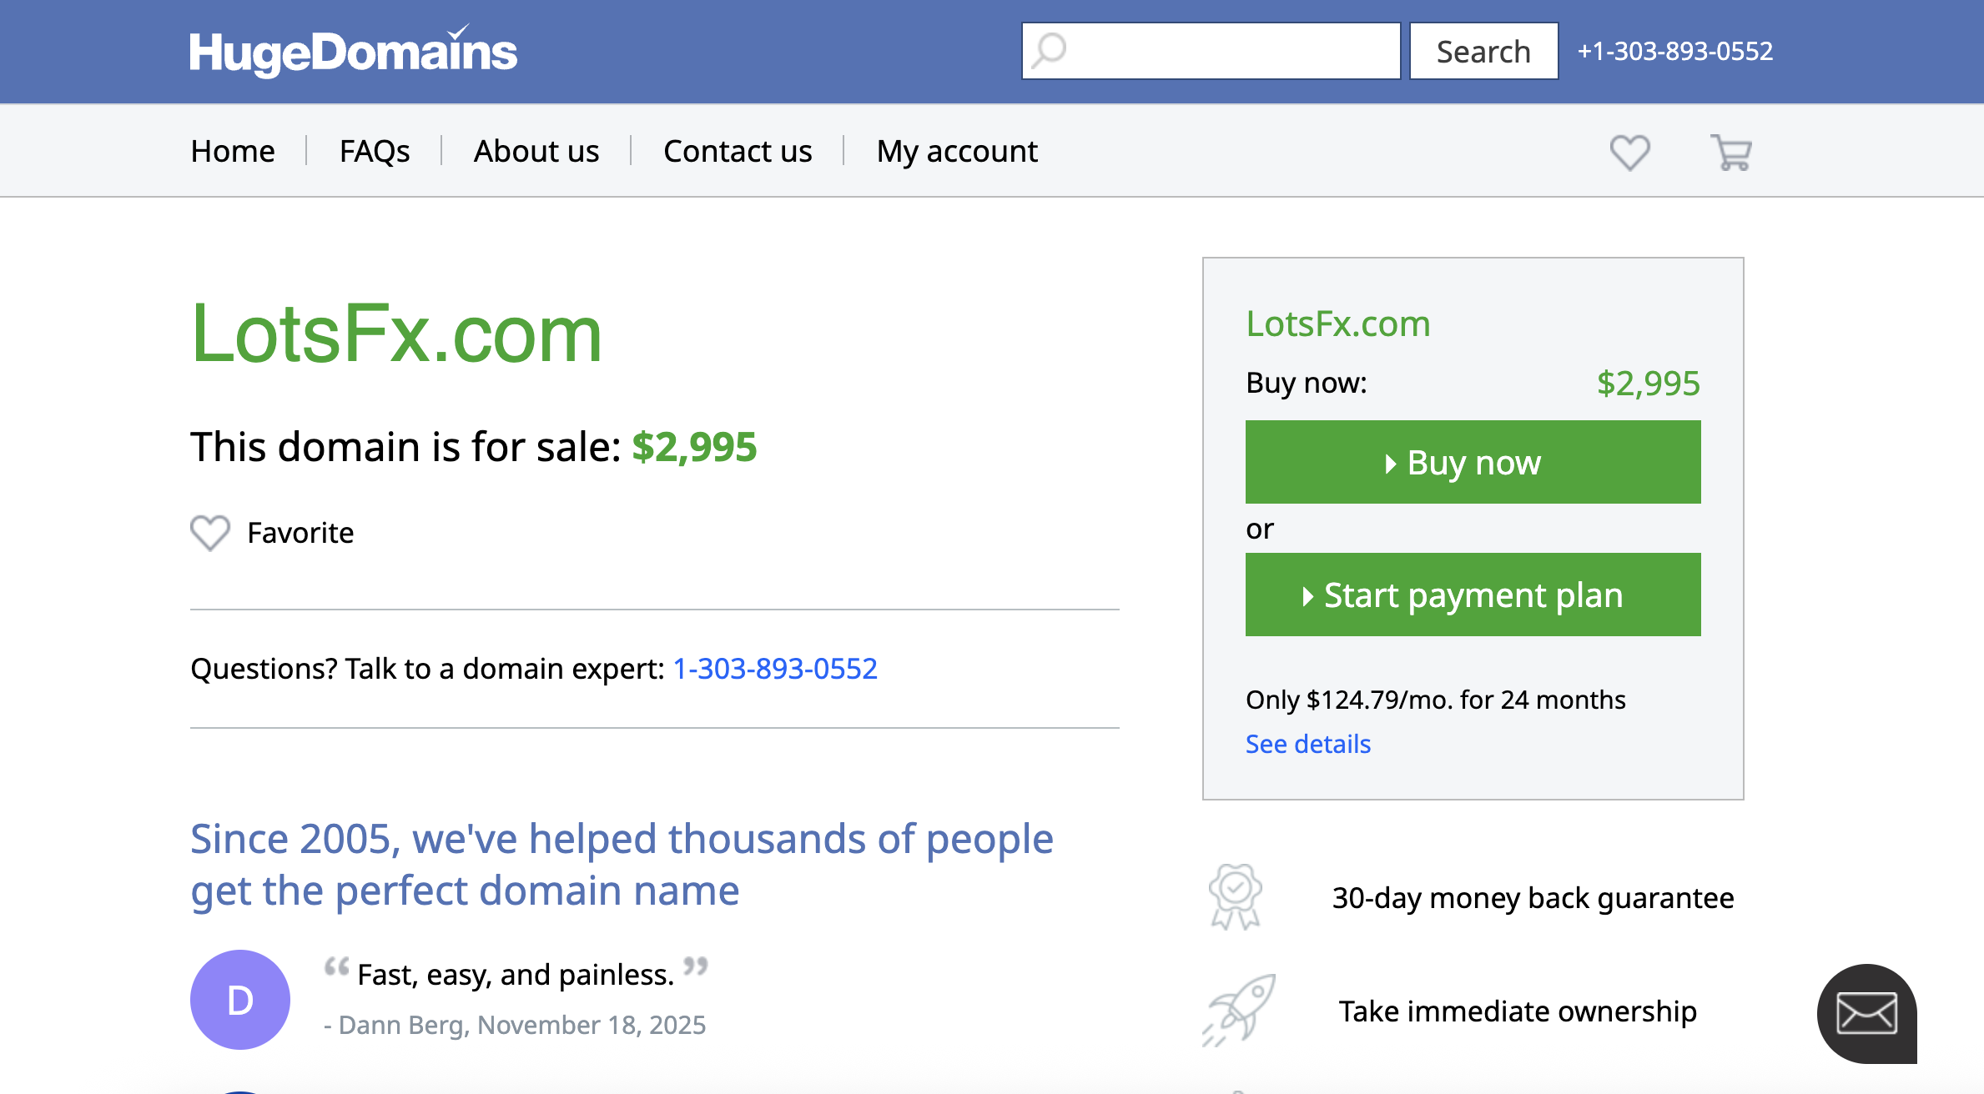The image size is (1984, 1094).
Task: Call the domain expert phone number link
Action: pos(775,669)
